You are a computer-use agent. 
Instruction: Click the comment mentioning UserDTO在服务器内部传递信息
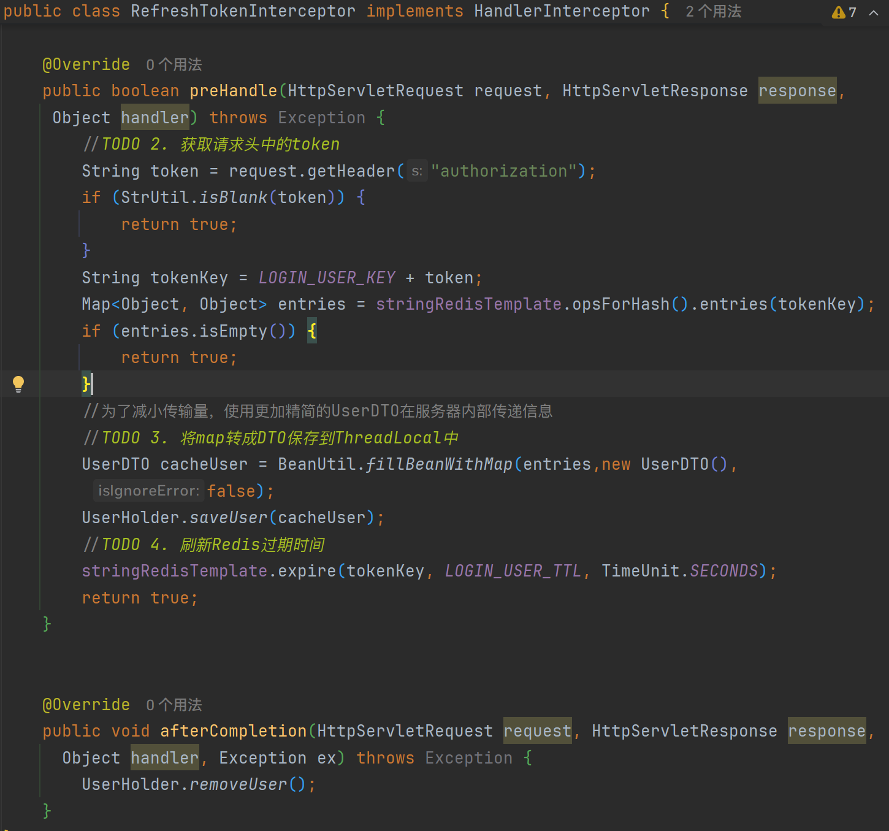click(x=318, y=411)
